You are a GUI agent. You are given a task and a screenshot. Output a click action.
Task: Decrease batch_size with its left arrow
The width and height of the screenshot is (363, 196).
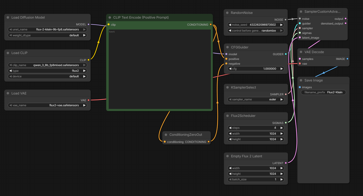tap(230, 179)
